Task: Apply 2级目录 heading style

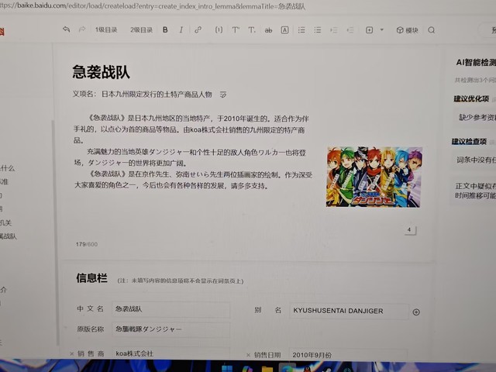Action: pyautogui.click(x=141, y=30)
